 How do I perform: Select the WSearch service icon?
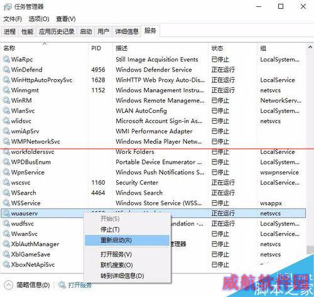click(x=6, y=193)
